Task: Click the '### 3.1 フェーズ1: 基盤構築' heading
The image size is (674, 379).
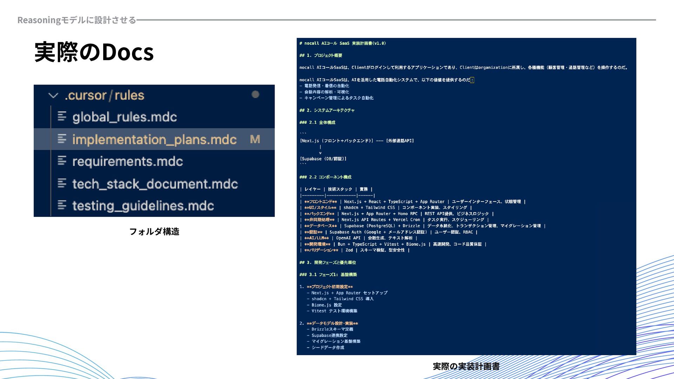Action: point(328,275)
